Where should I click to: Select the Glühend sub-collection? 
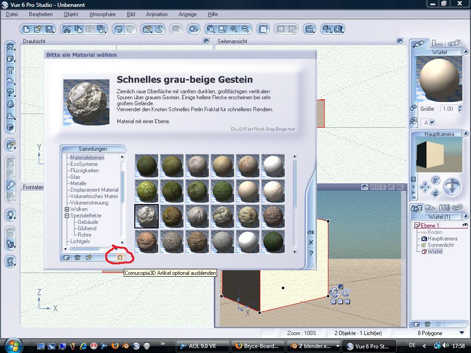[87, 228]
